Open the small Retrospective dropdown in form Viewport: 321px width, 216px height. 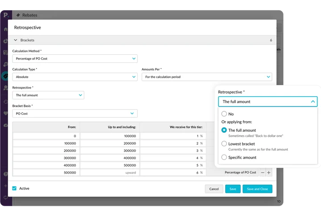click(x=48, y=95)
